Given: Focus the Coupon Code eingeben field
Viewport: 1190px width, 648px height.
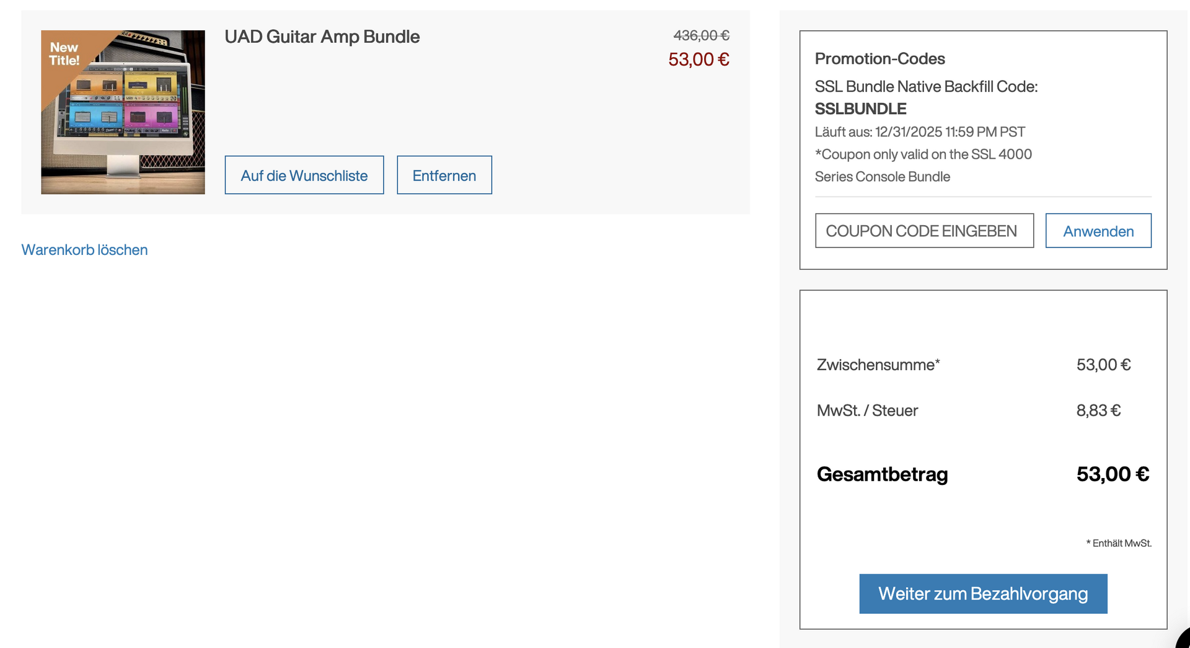Looking at the screenshot, I should coord(923,231).
